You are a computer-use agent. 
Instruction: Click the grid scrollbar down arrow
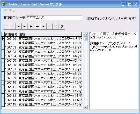click(x=86, y=107)
